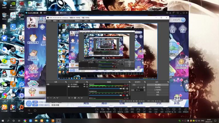
Task: Increase transition duration with up stepper
Action: (x=145, y=90)
